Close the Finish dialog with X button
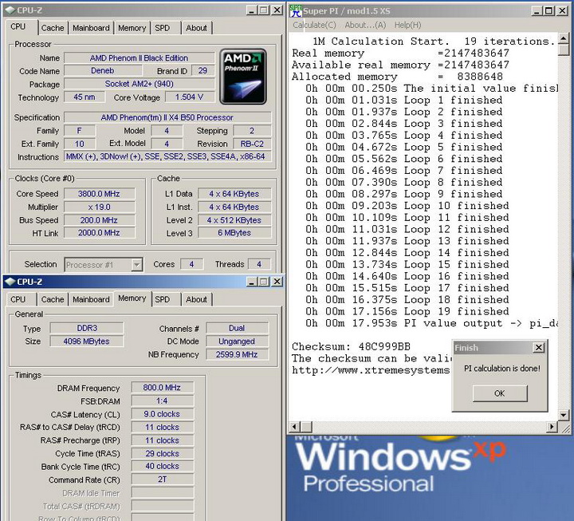This screenshot has width=574, height=521. coord(538,347)
